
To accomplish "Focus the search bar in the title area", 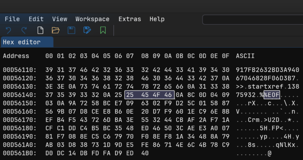I will [x=252, y=20].
